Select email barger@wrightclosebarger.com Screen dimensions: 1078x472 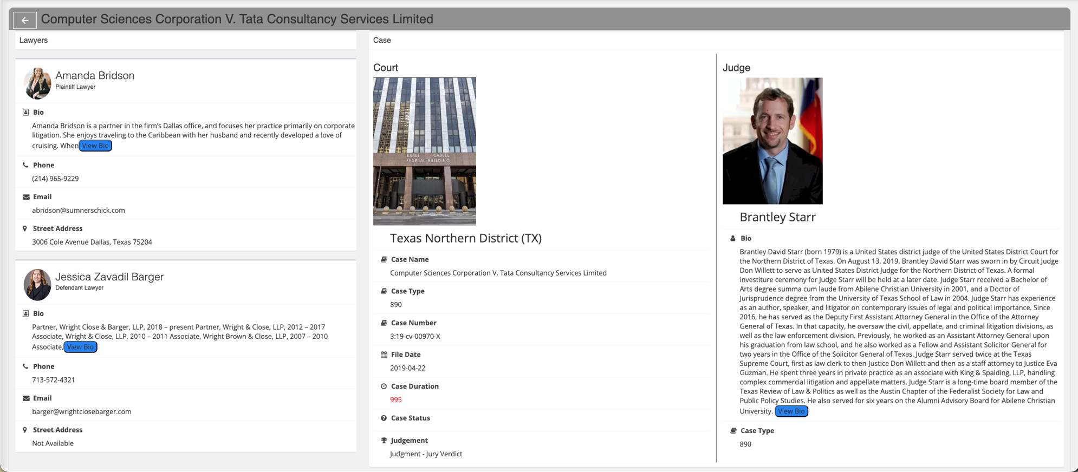point(82,412)
